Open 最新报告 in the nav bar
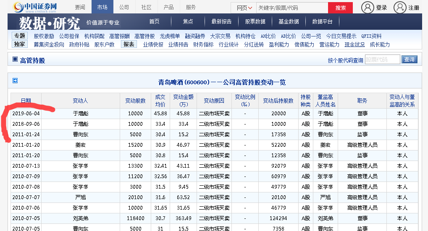 [x=221, y=21]
